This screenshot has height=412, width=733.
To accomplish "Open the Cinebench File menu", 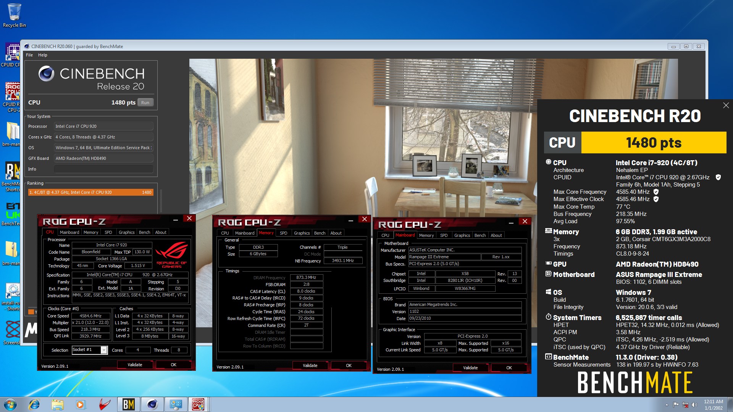I will [x=29, y=55].
